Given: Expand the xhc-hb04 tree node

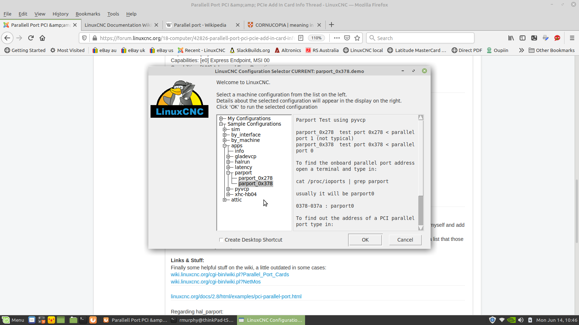Looking at the screenshot, I should click(228, 194).
